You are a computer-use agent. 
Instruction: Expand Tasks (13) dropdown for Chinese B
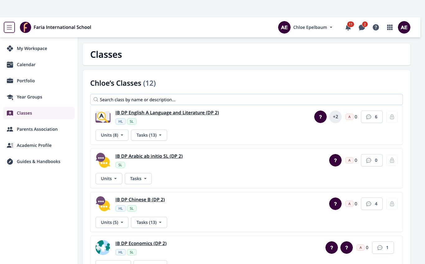[x=149, y=222]
